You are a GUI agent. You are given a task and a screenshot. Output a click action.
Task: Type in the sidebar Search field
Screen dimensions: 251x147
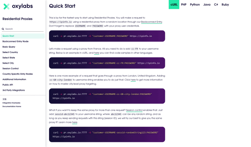click(24, 29)
